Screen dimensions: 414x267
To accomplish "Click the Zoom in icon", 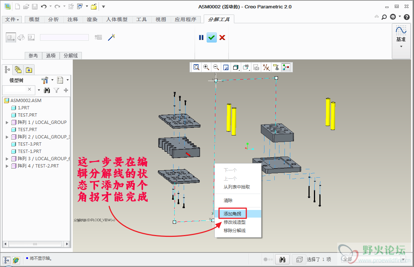I will [206, 68].
